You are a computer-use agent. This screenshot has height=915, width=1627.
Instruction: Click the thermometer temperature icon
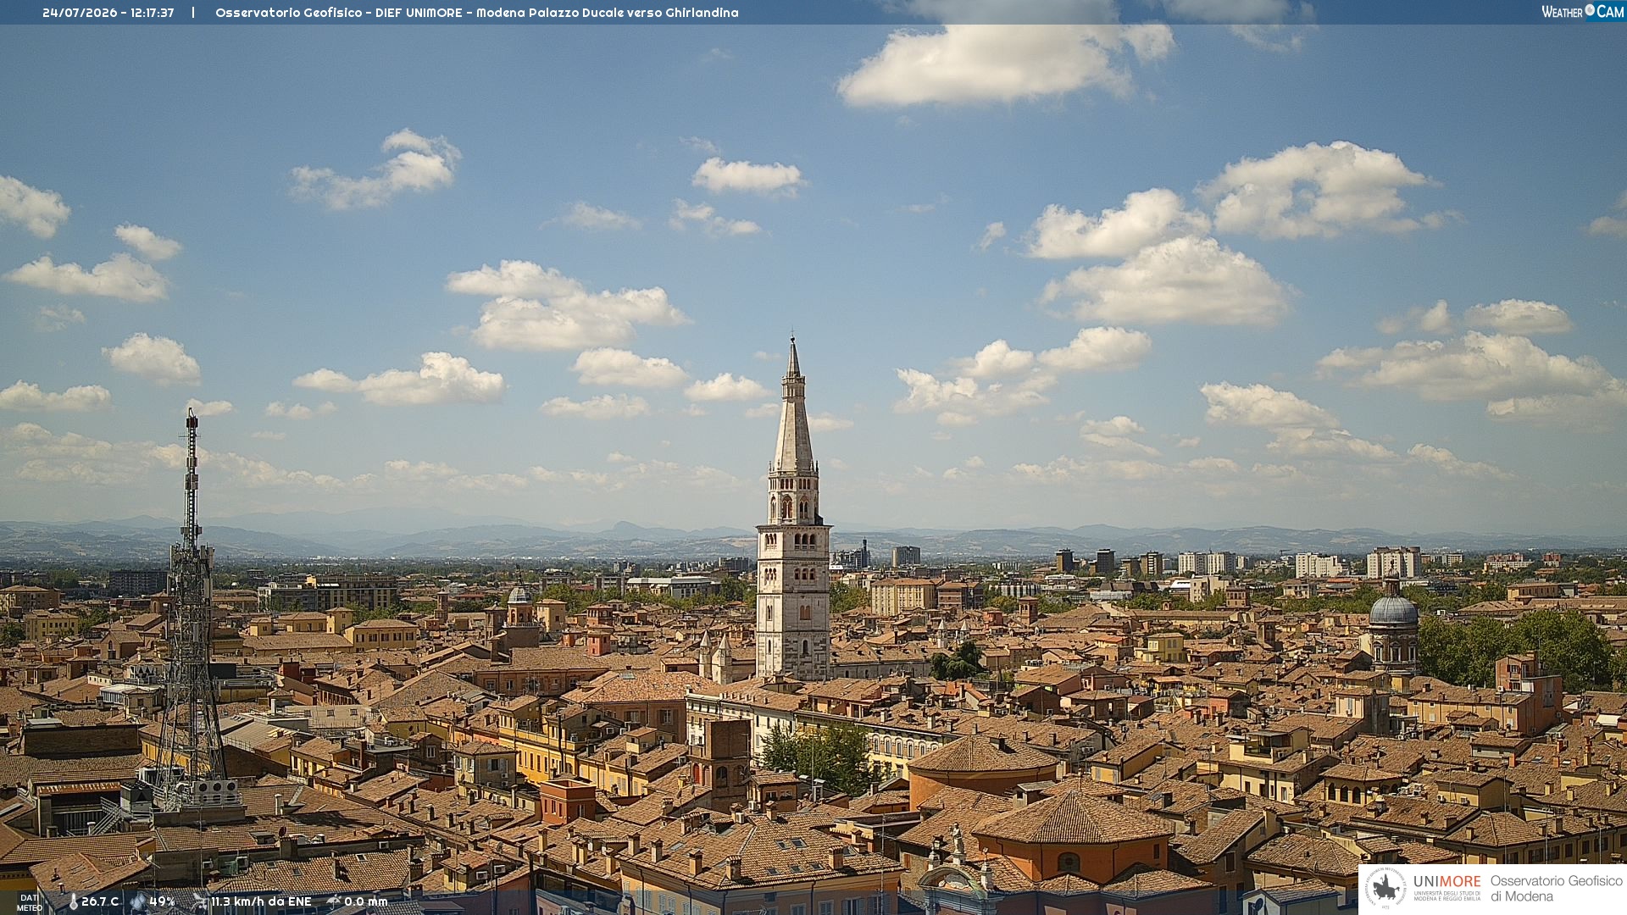[x=73, y=902]
